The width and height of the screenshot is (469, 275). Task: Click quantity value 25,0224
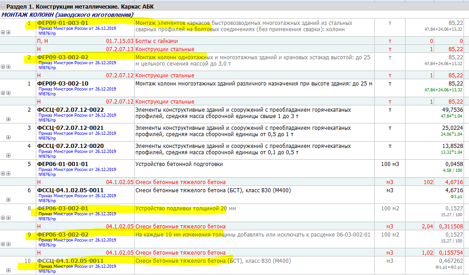[x=453, y=128]
